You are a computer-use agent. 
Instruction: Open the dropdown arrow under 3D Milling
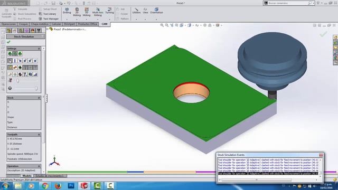[x=87, y=20]
